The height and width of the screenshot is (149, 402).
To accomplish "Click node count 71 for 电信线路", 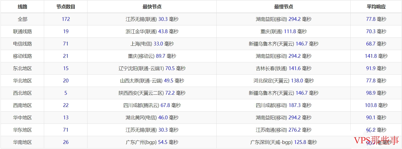I will (x=66, y=44).
